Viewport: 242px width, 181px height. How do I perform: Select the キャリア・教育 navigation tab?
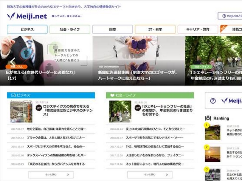(198, 29)
